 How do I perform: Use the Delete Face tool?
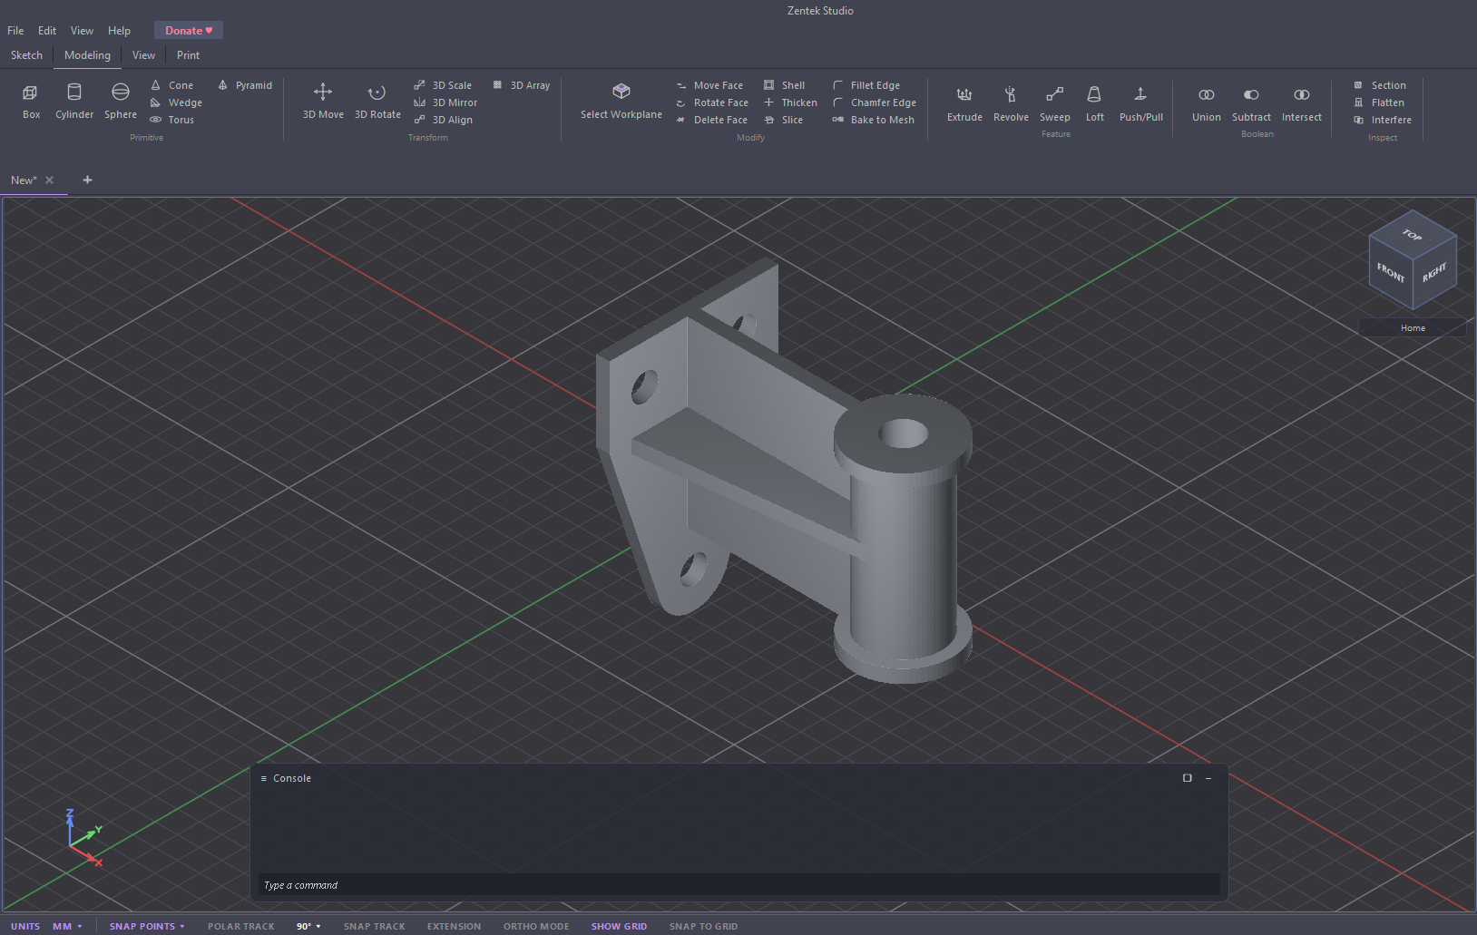(x=711, y=120)
